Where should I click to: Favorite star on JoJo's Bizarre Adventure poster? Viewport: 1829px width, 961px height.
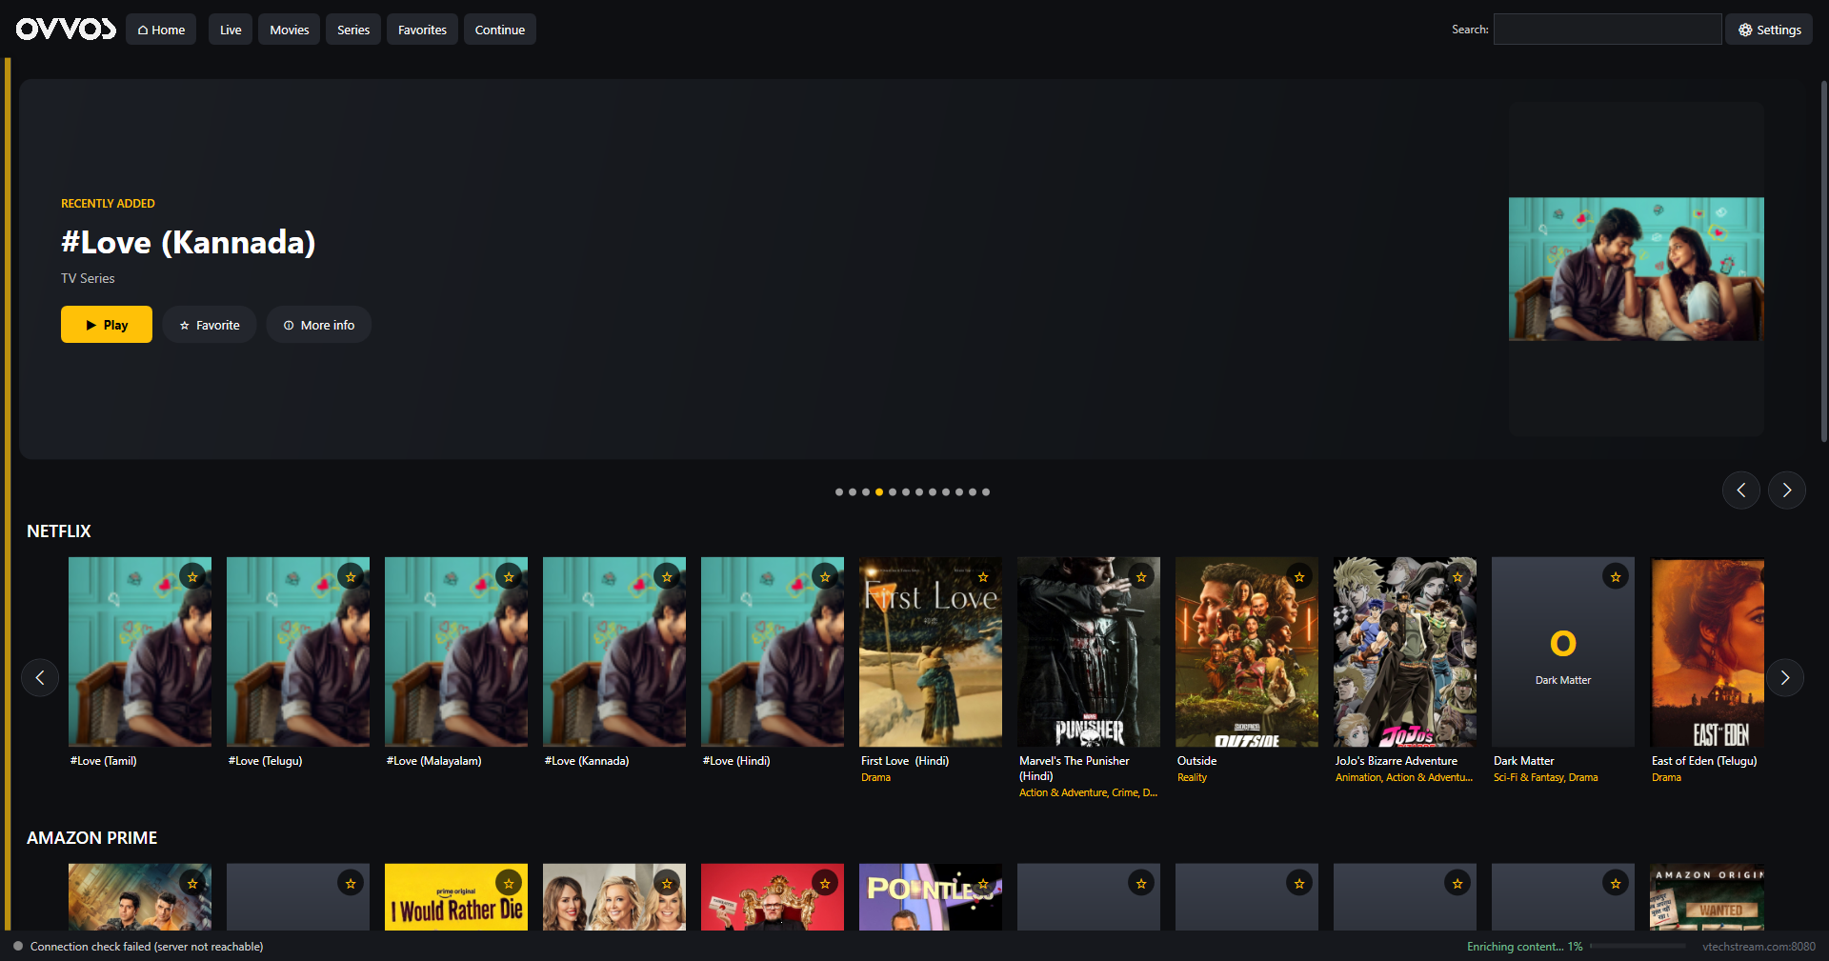[1457, 576]
